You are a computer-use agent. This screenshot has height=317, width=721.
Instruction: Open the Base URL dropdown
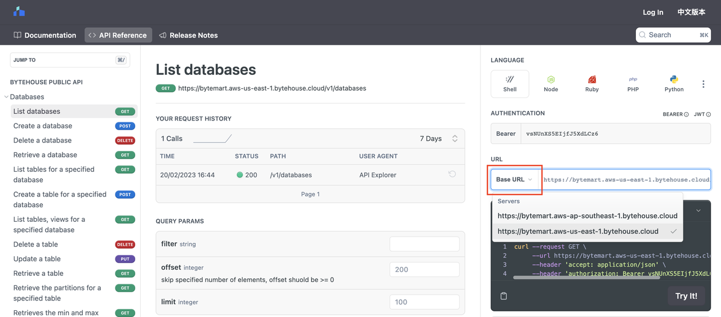click(x=514, y=180)
